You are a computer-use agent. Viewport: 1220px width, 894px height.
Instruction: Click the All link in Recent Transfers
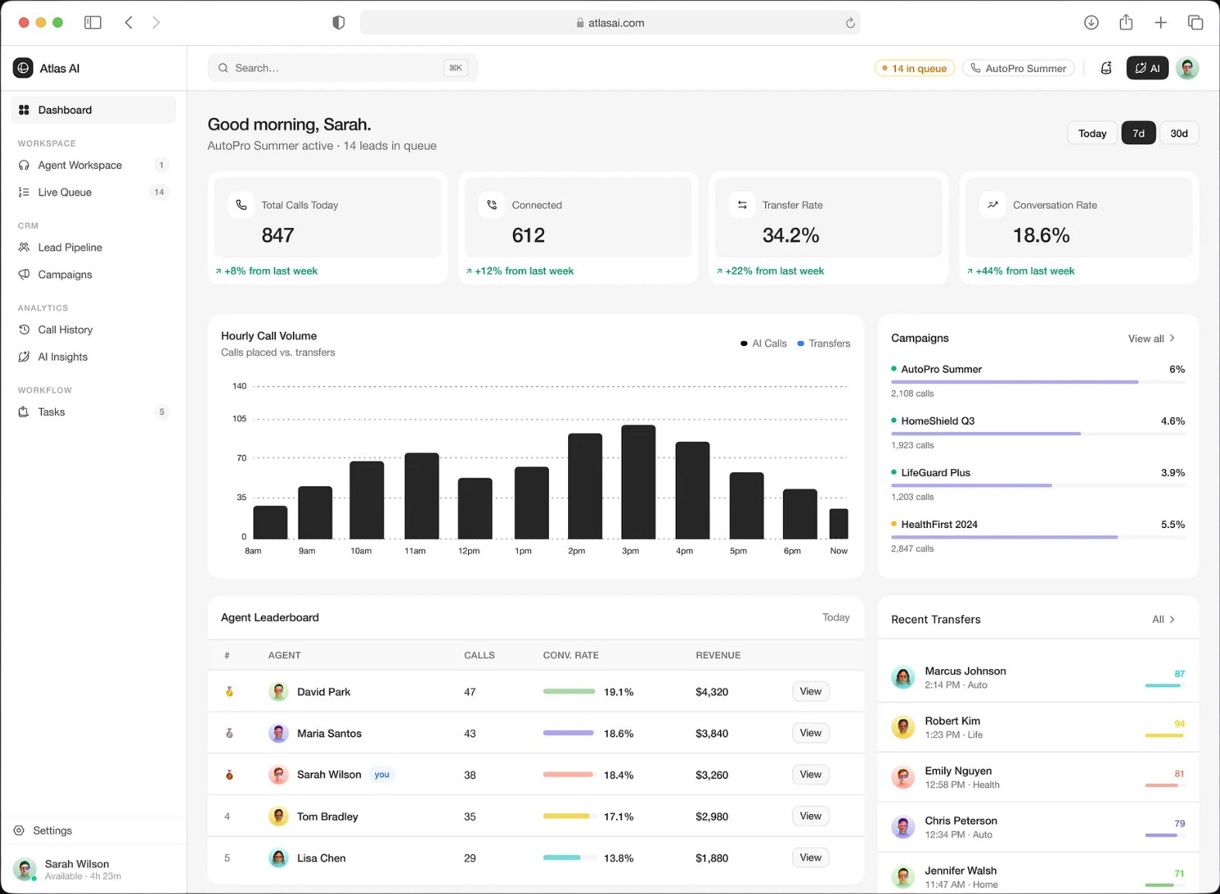click(x=1163, y=620)
